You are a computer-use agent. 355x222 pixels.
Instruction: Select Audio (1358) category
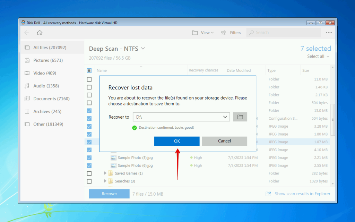(x=52, y=86)
